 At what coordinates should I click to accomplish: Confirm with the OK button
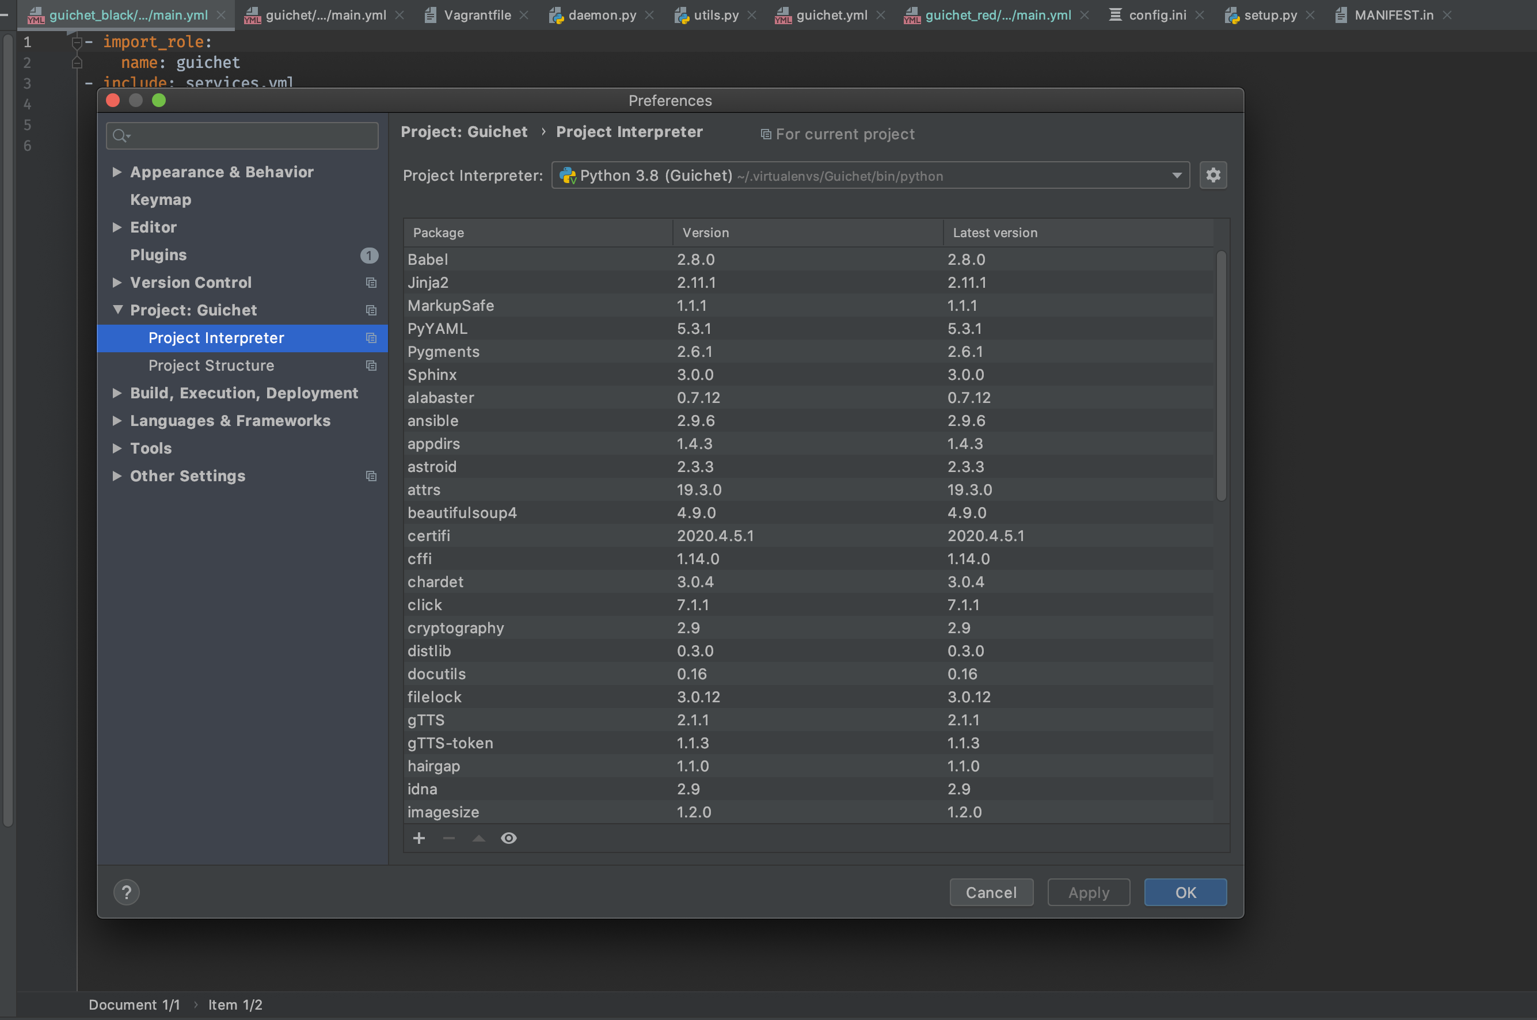coord(1185,892)
